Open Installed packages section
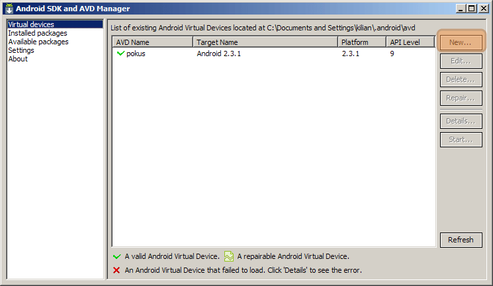The width and height of the screenshot is (493, 286). click(38, 33)
